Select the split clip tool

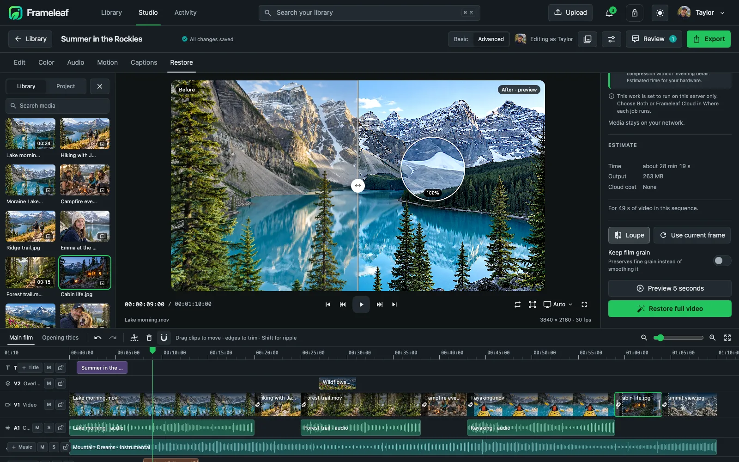tap(134, 338)
